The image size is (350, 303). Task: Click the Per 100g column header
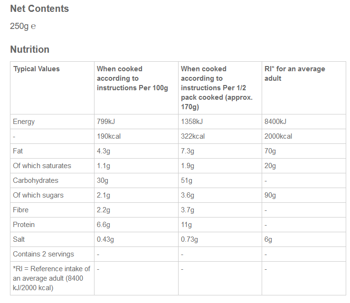coord(132,78)
